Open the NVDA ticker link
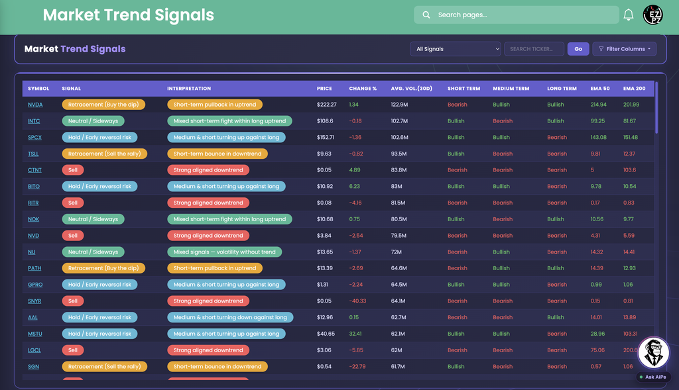Image resolution: width=679 pixels, height=390 pixels. (35, 105)
